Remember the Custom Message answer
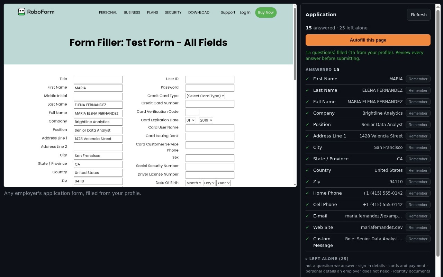Viewport: 443px width, 277px height. click(x=418, y=239)
